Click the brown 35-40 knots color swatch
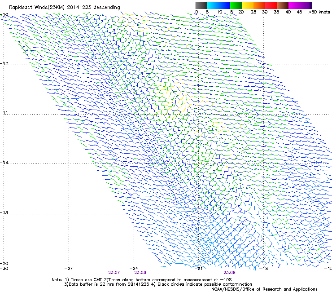332x292 pixels. click(283, 5)
